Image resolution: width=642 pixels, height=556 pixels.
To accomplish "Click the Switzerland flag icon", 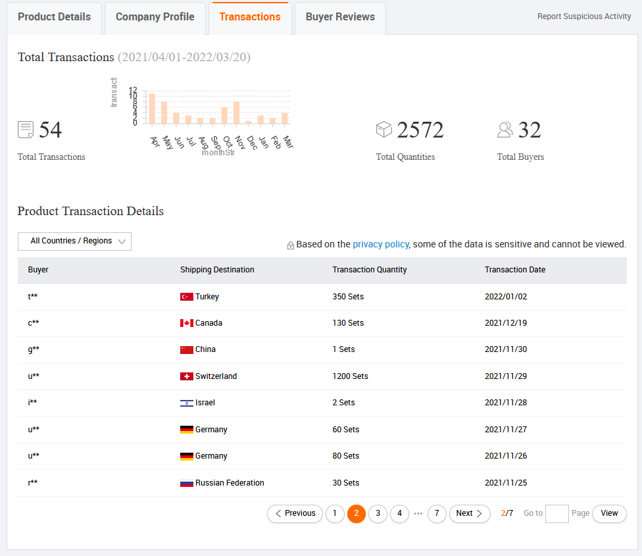I will point(186,376).
